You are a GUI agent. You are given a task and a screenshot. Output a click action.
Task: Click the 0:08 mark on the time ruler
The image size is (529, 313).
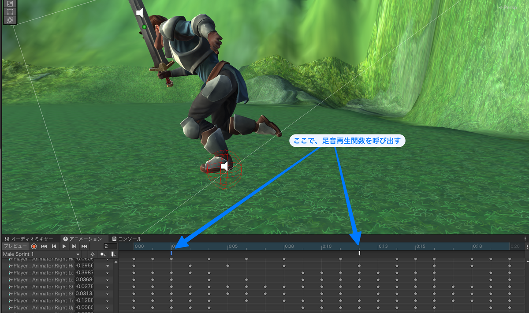(x=290, y=246)
